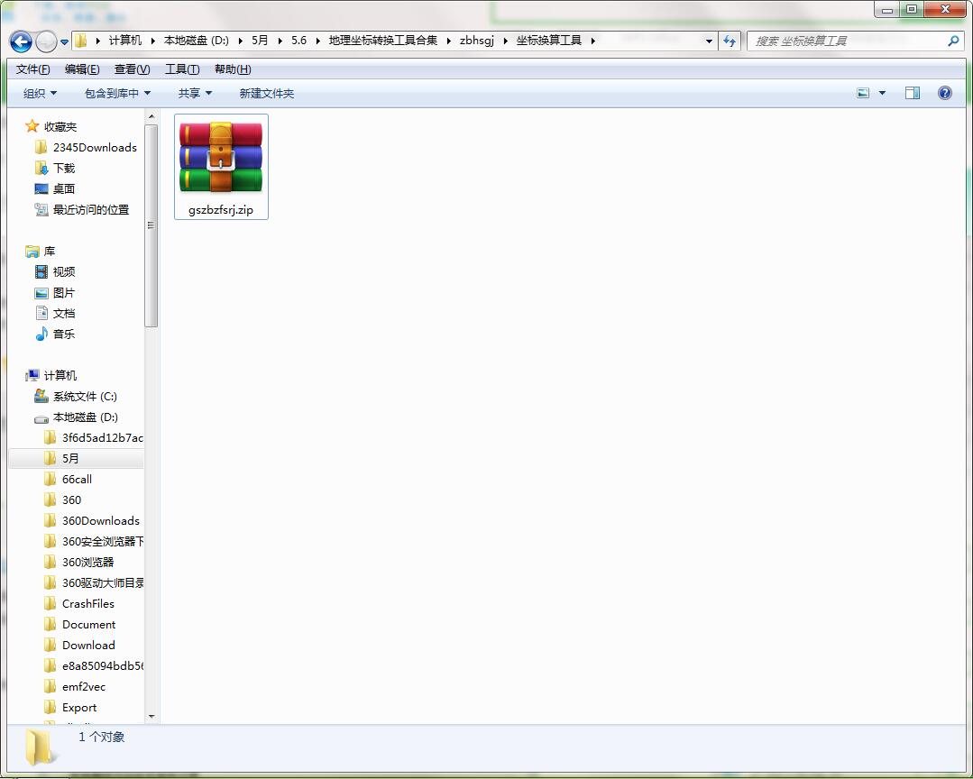Select the 5月 folder in tree
973x779 pixels.
(x=76, y=458)
